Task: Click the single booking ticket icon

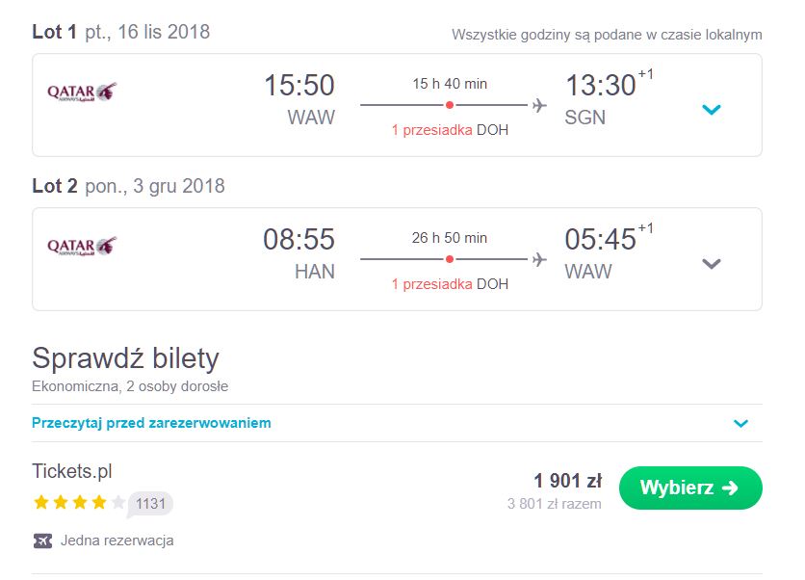Action: point(42,540)
